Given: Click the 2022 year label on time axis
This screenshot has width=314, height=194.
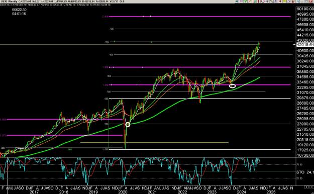Looking at the screenshot, I should coord(182,192).
